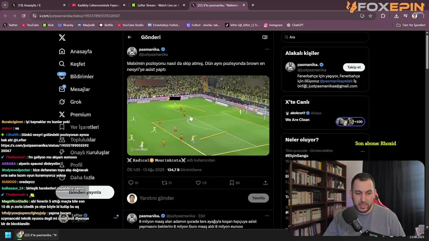The height and width of the screenshot is (241, 429).
Task: Open the @pasmanikayedek link
Action: point(336,81)
